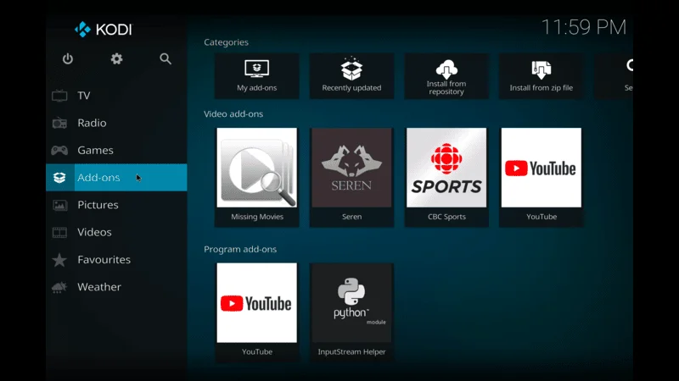This screenshot has width=679, height=381.
Task: Open the Videos menu item
Action: click(x=116, y=232)
